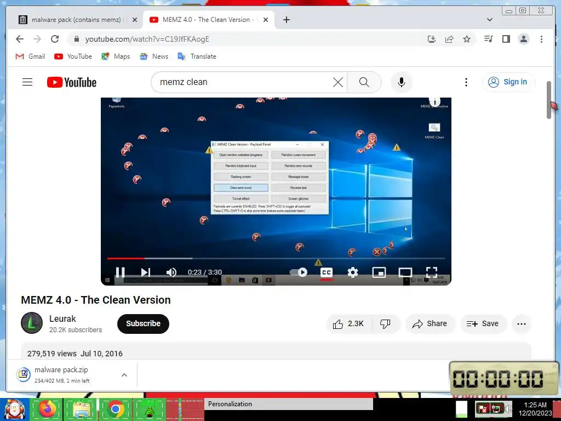Clear the search box text
This screenshot has height=421, width=561.
point(337,82)
